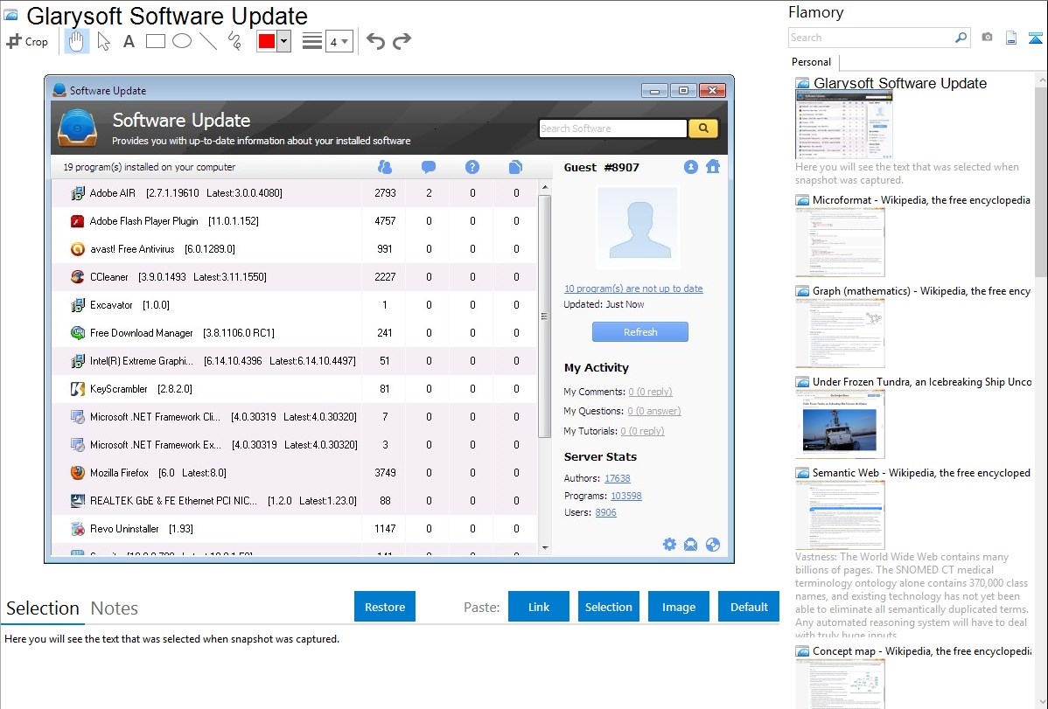
Task: Open the guest profile icon
Action: click(x=691, y=167)
